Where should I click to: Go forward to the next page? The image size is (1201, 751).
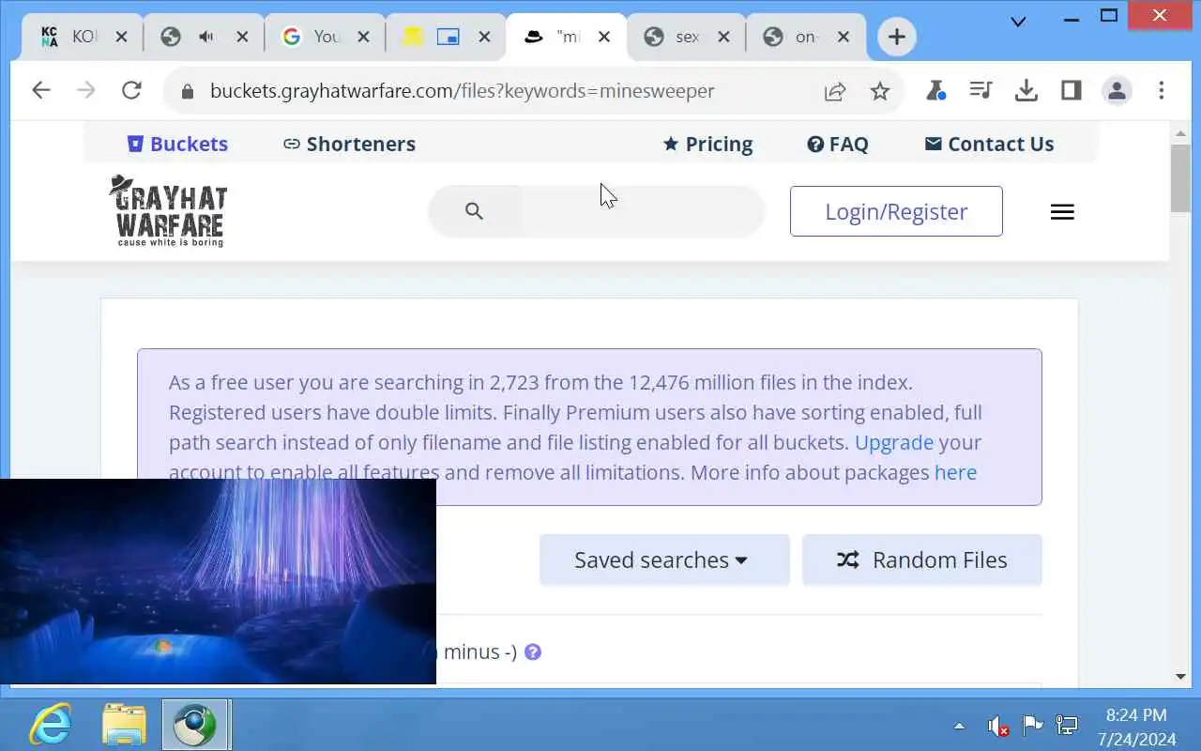(85, 90)
